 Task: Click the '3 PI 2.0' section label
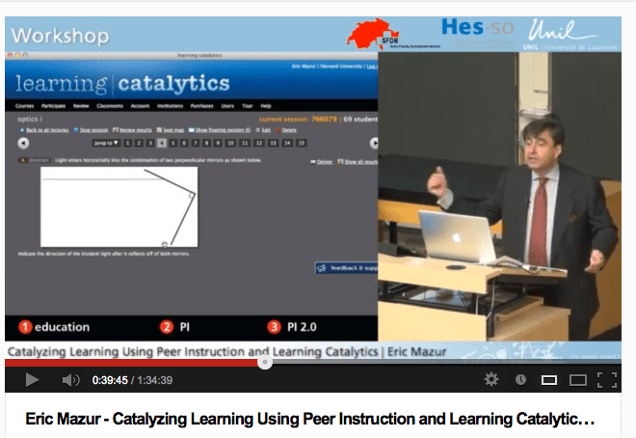pos(292,327)
